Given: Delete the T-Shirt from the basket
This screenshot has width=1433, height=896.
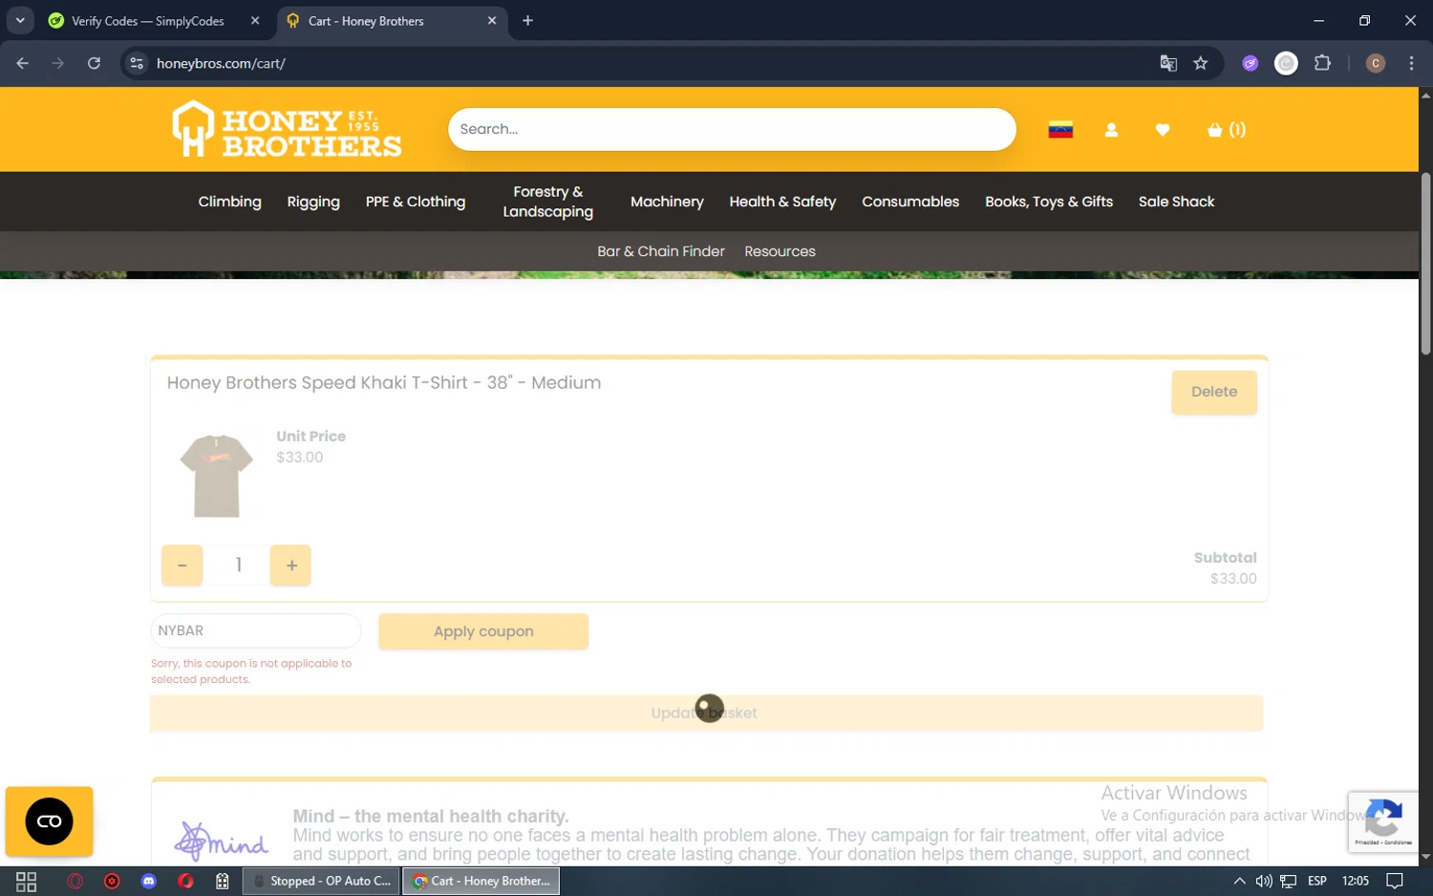Looking at the screenshot, I should tap(1214, 392).
